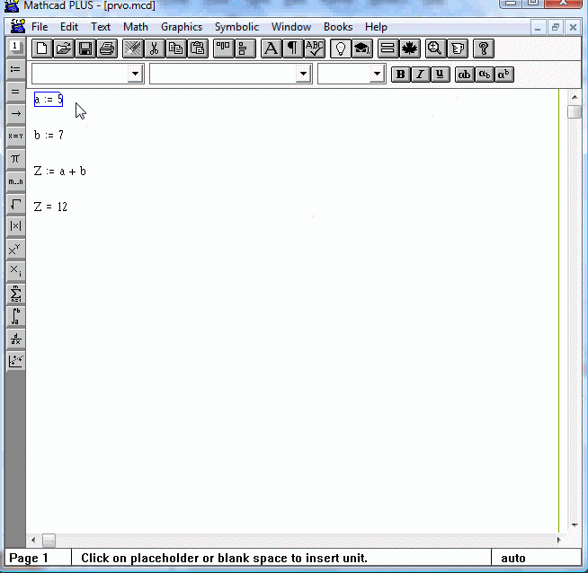Toggle Bold text formatting

[401, 75]
